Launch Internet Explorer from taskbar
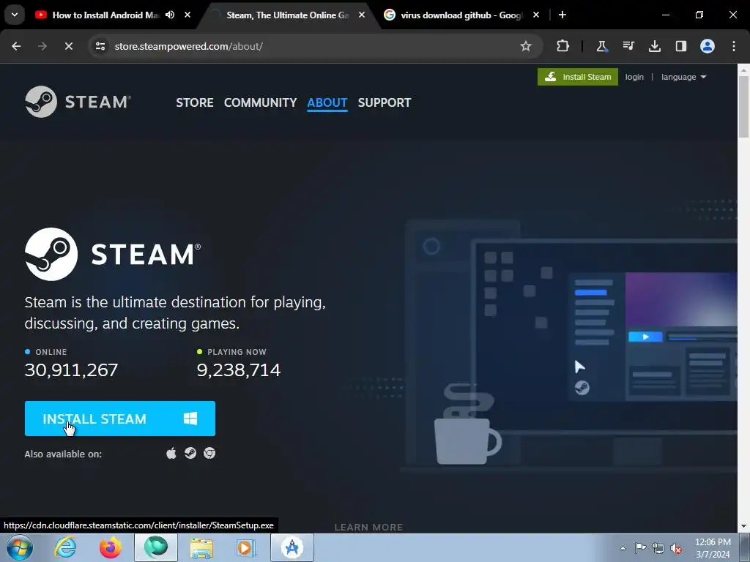 pos(65,547)
